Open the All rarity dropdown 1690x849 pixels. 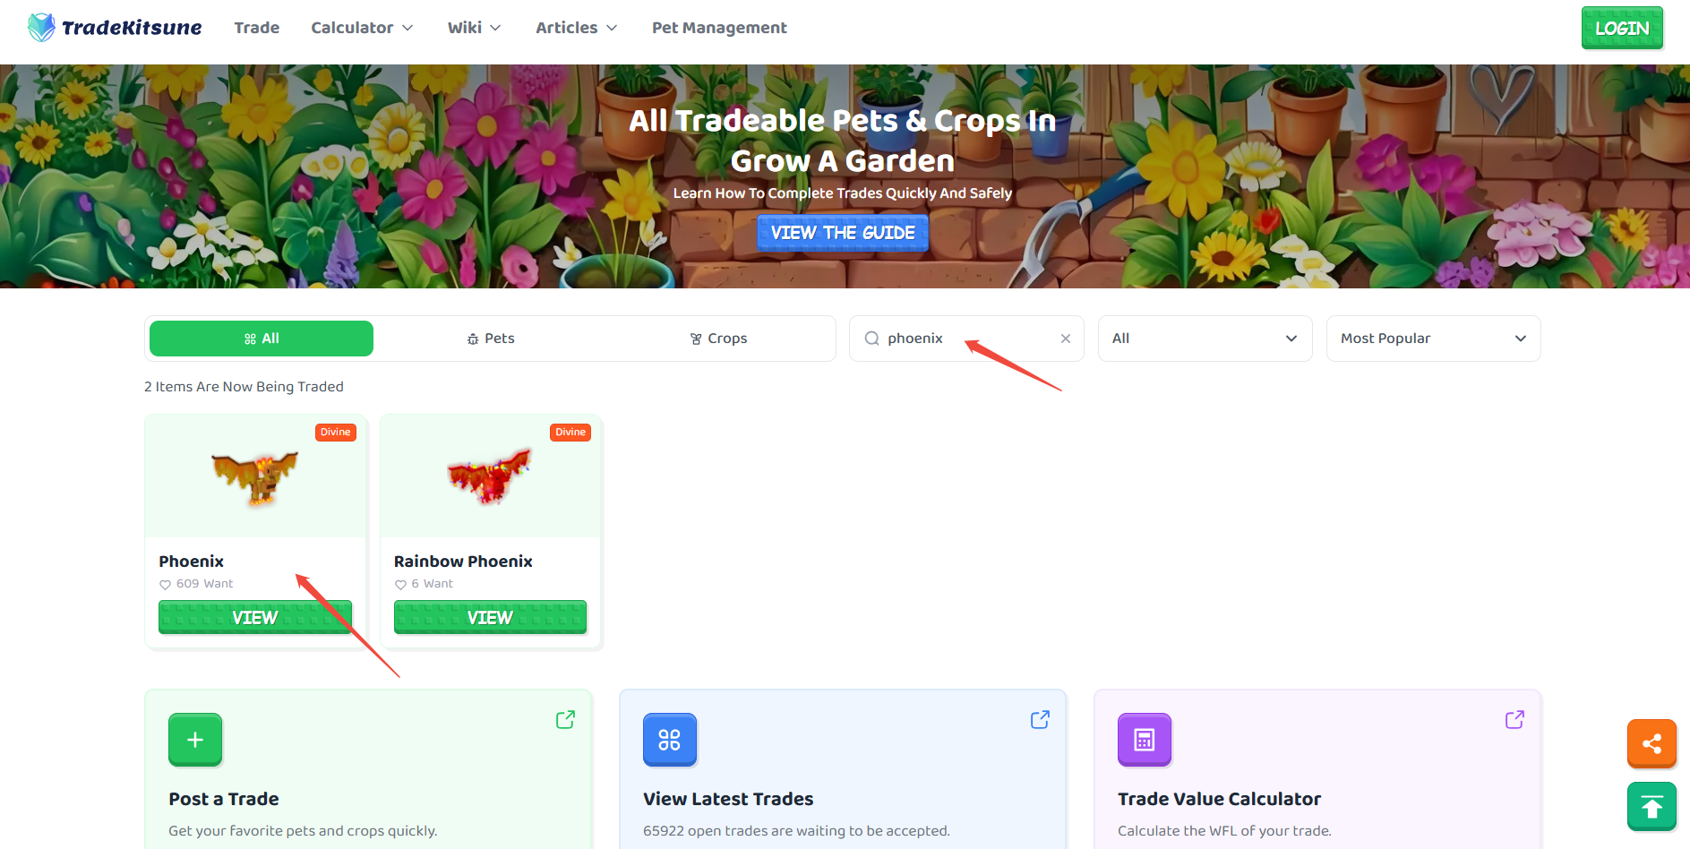point(1205,339)
